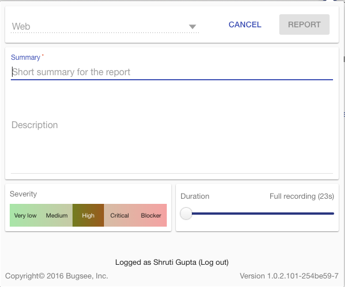Select Critical severity
Screen dimensions: 345x287
pyautogui.click(x=119, y=215)
